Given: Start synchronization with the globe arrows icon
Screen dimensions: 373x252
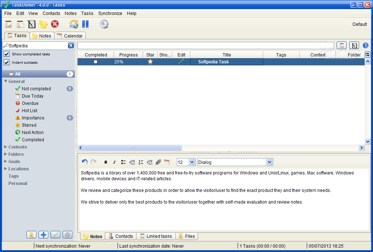Looking at the screenshot, I should (x=74, y=24).
